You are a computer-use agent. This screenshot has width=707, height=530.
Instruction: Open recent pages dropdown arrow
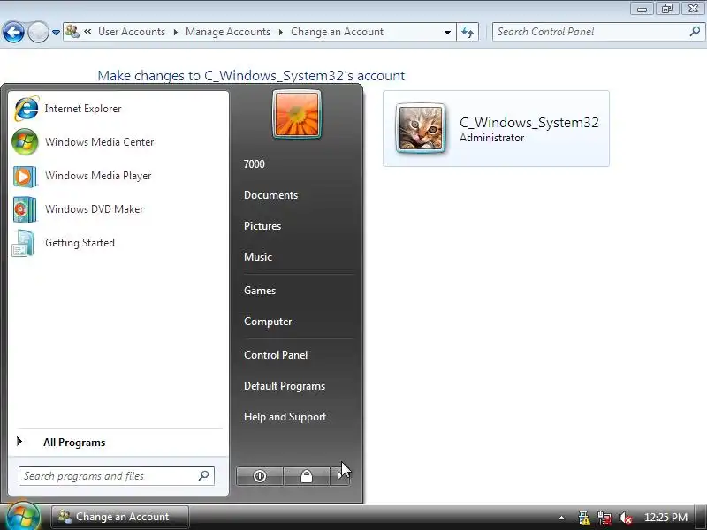click(x=56, y=33)
